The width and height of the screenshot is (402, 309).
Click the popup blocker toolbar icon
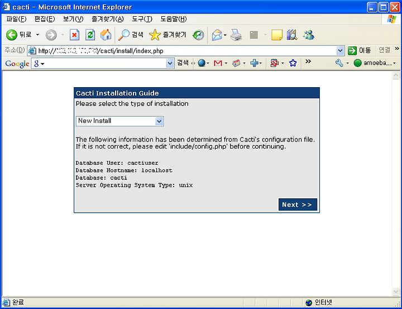[x=274, y=63]
